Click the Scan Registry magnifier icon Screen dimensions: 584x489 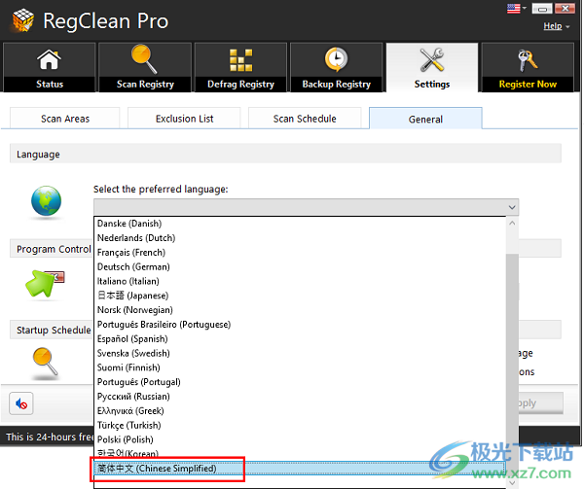click(144, 59)
